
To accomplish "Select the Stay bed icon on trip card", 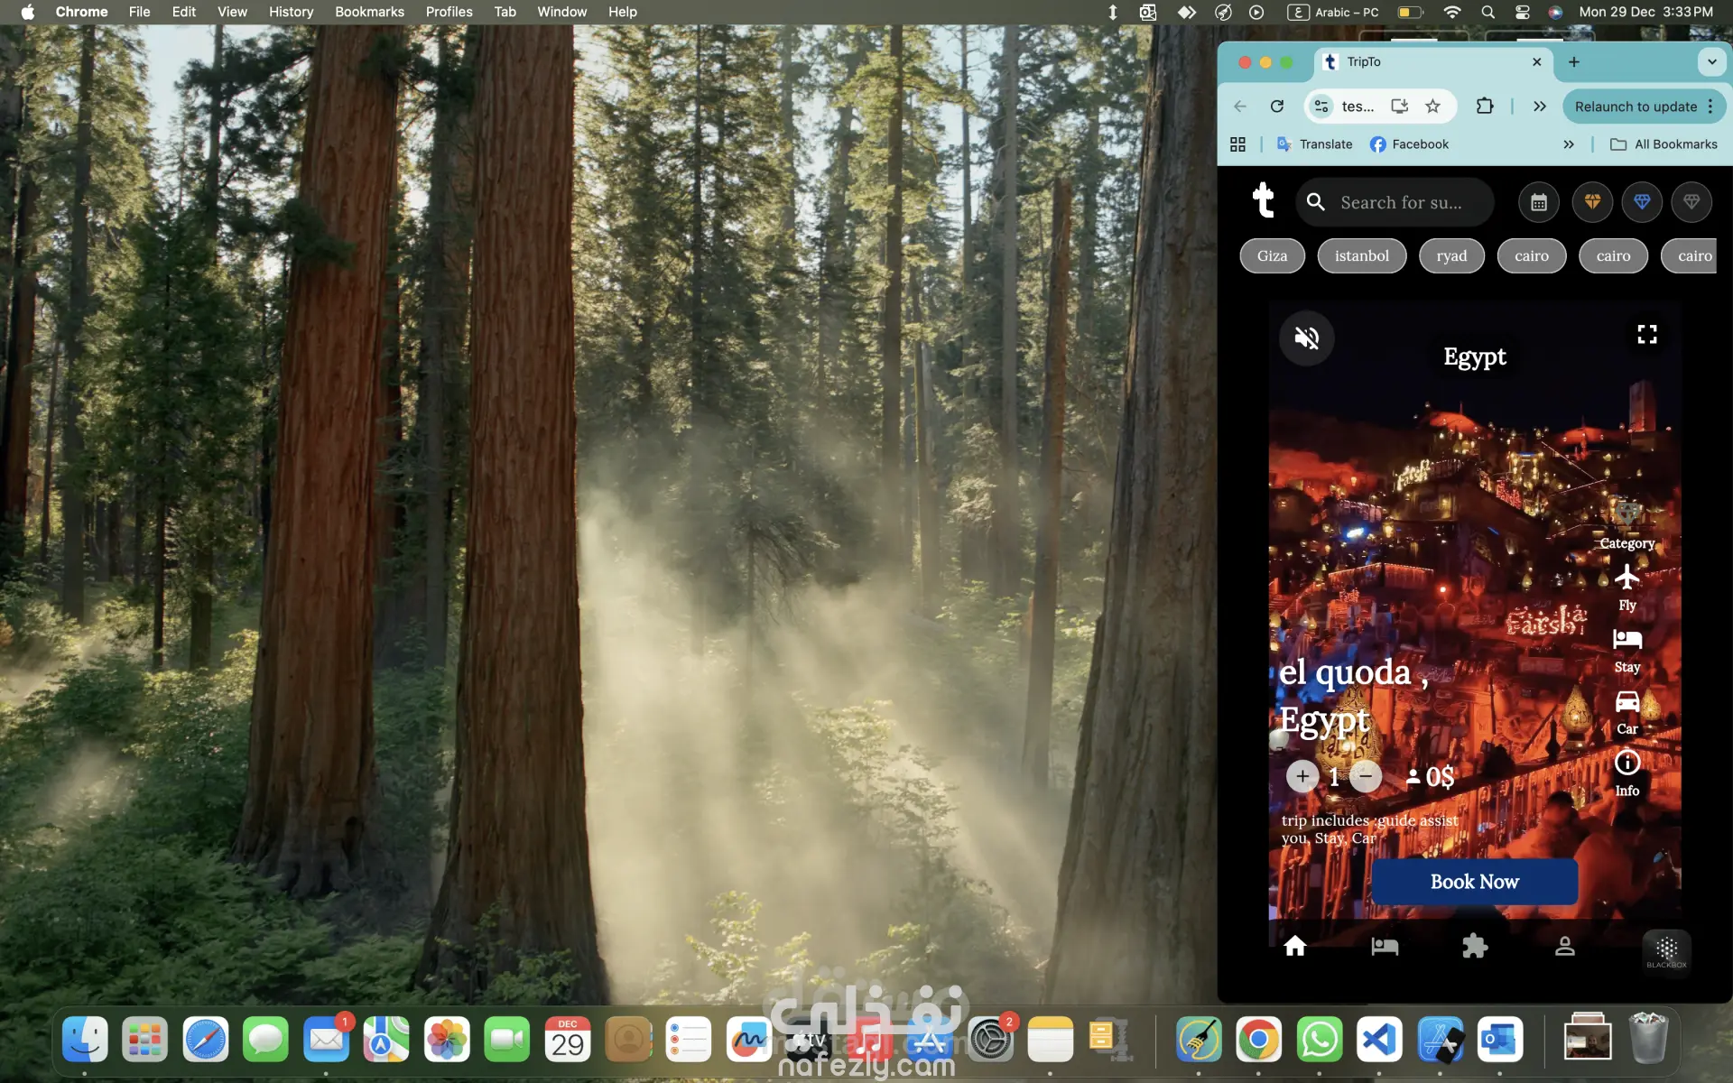I will coord(1626,640).
